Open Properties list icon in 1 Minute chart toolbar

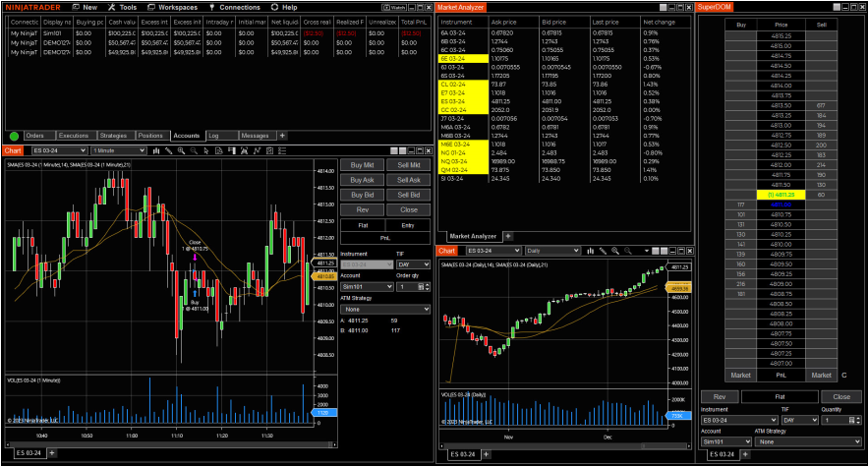click(x=282, y=150)
